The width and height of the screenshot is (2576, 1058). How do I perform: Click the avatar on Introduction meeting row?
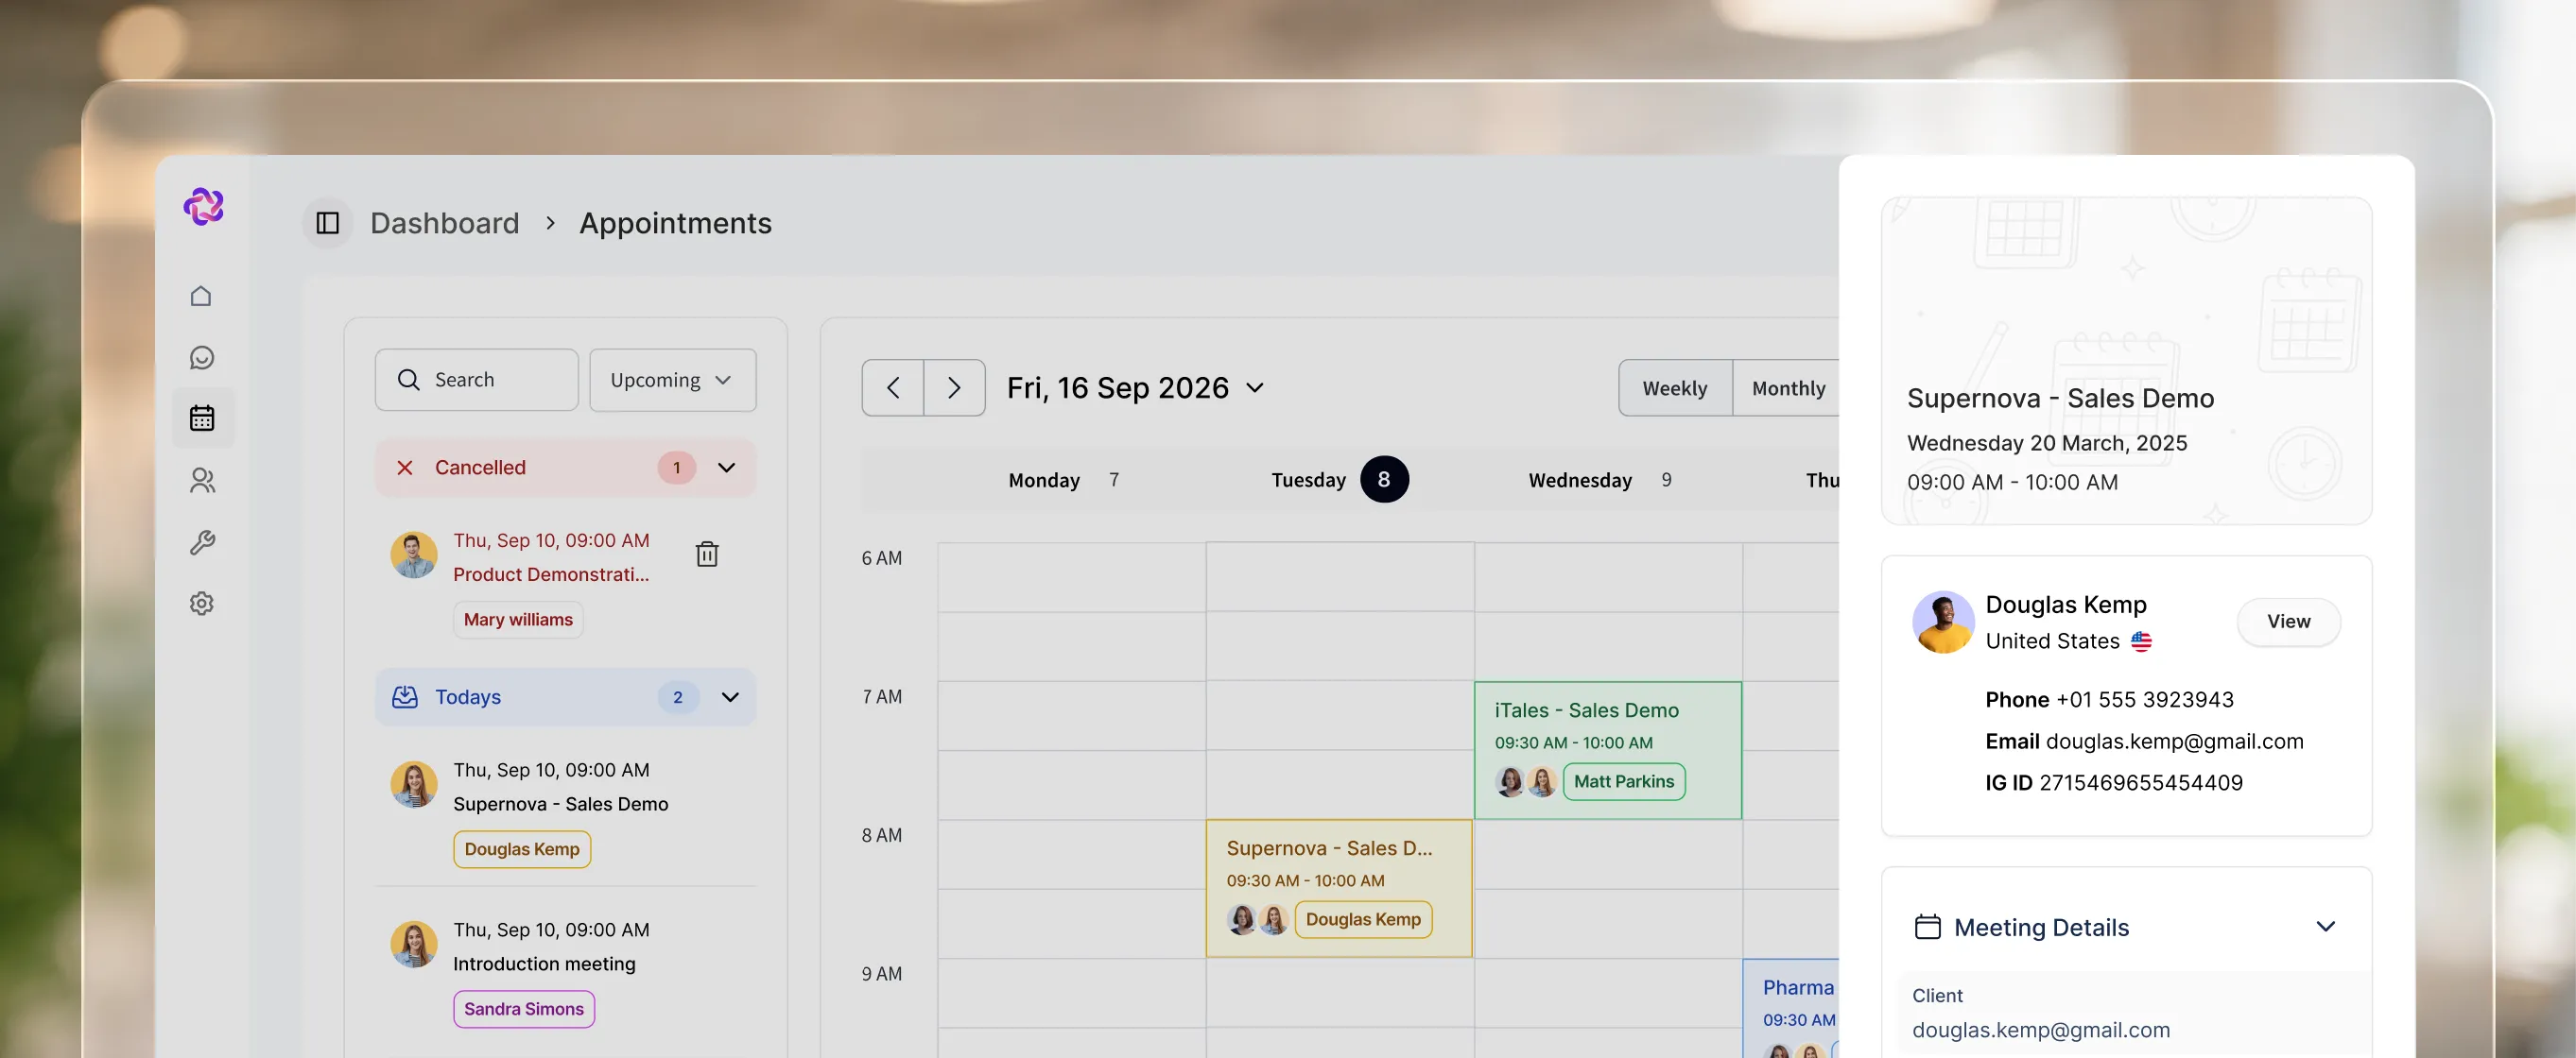pos(413,944)
